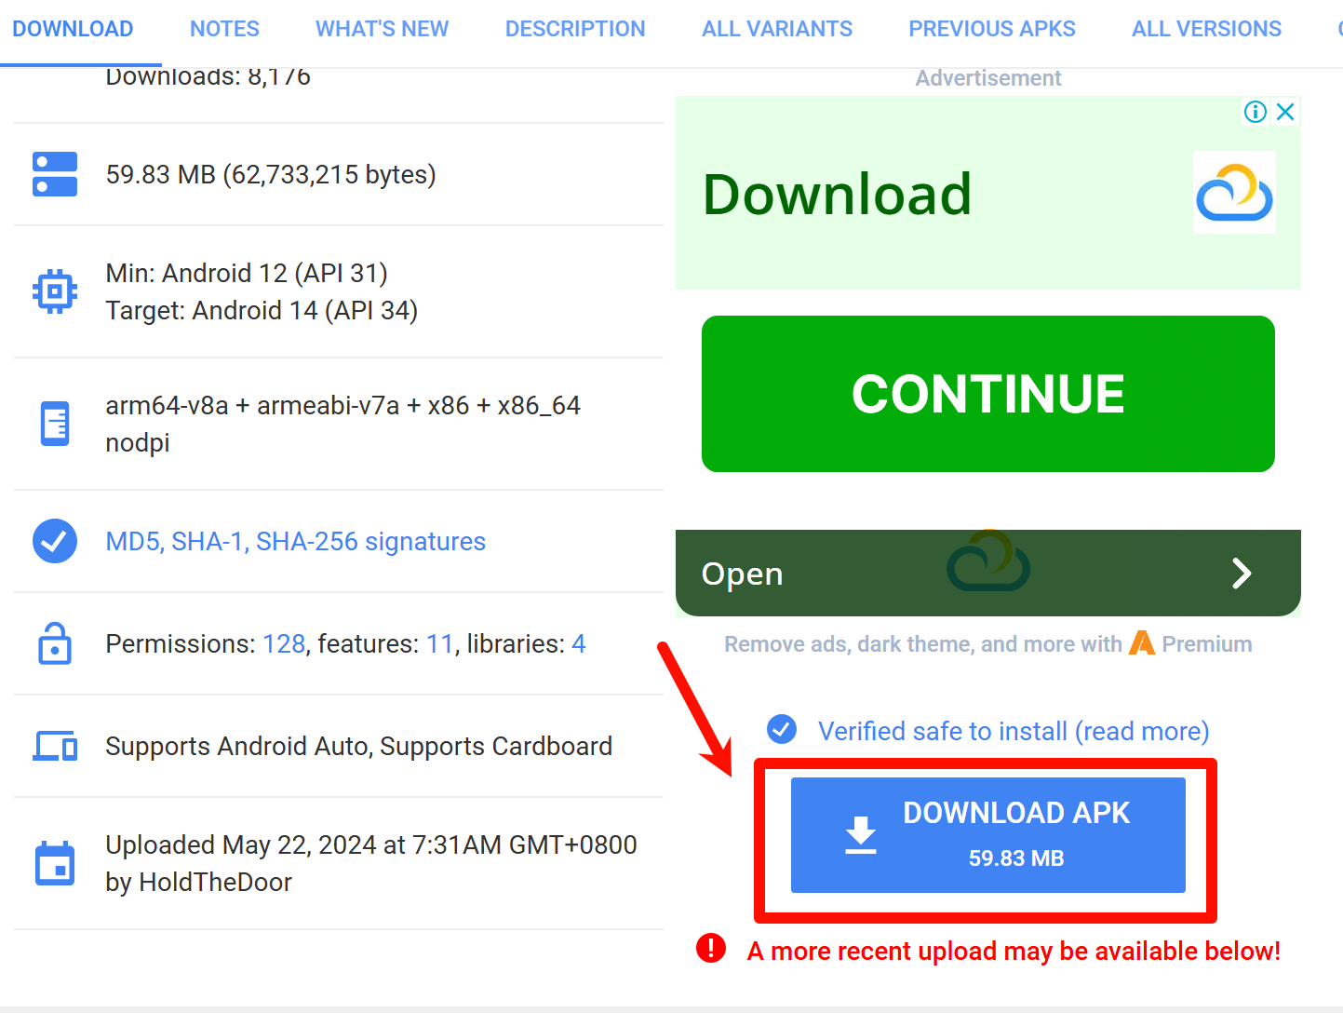This screenshot has width=1343, height=1013.
Task: Click the storage file size icon
Action: pyautogui.click(x=55, y=174)
